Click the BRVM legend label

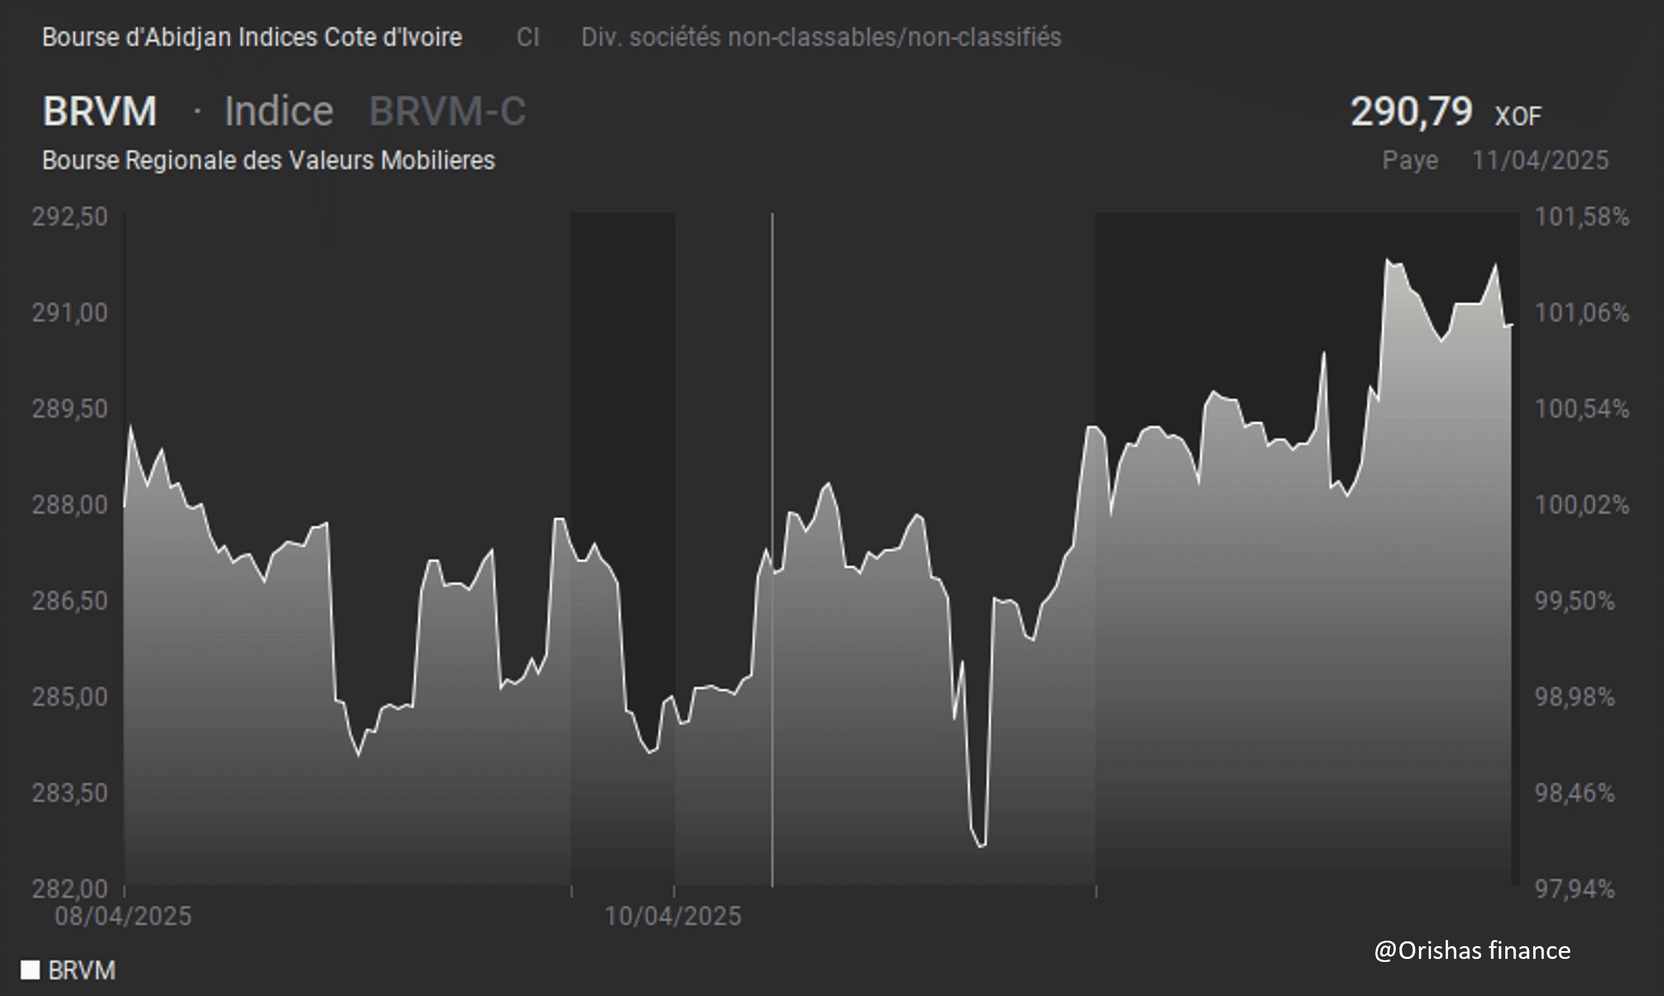pos(82,970)
